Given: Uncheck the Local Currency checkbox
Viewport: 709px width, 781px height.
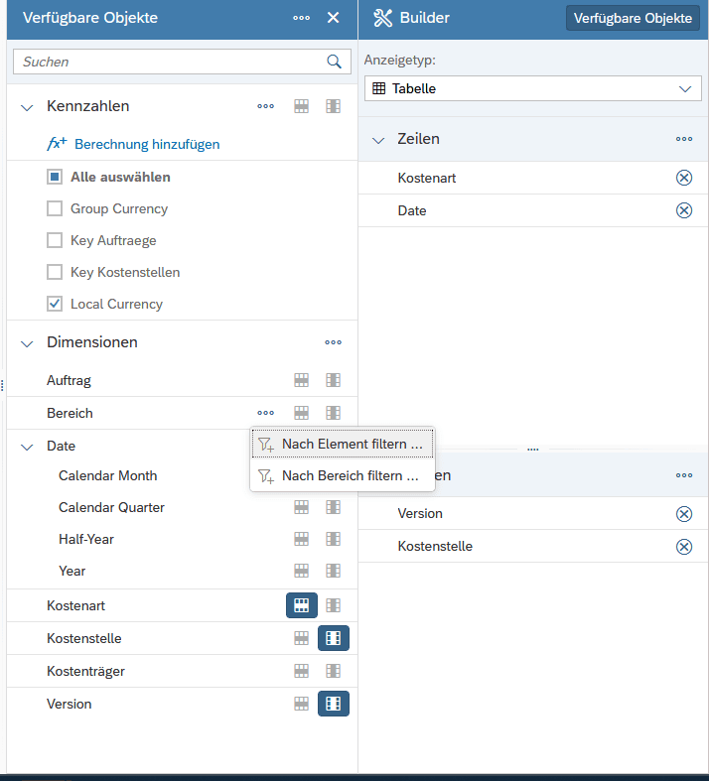Looking at the screenshot, I should [x=55, y=304].
